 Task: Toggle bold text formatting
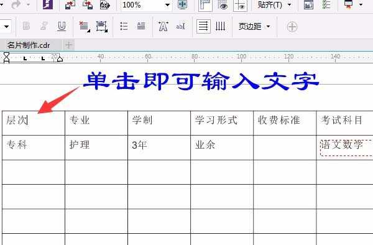[x=26, y=25]
